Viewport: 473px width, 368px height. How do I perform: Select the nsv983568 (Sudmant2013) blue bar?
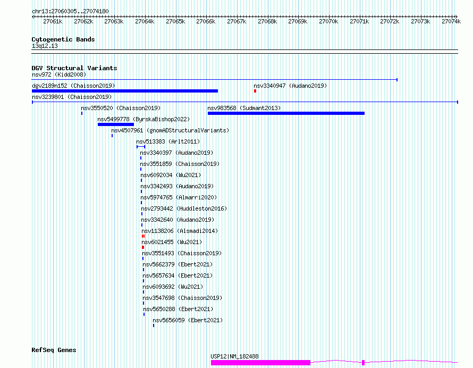[x=286, y=113]
